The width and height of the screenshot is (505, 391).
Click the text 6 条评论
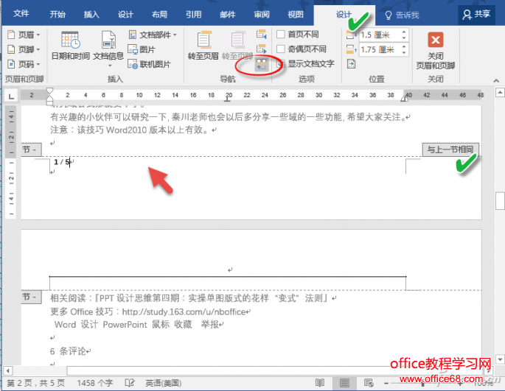point(68,351)
